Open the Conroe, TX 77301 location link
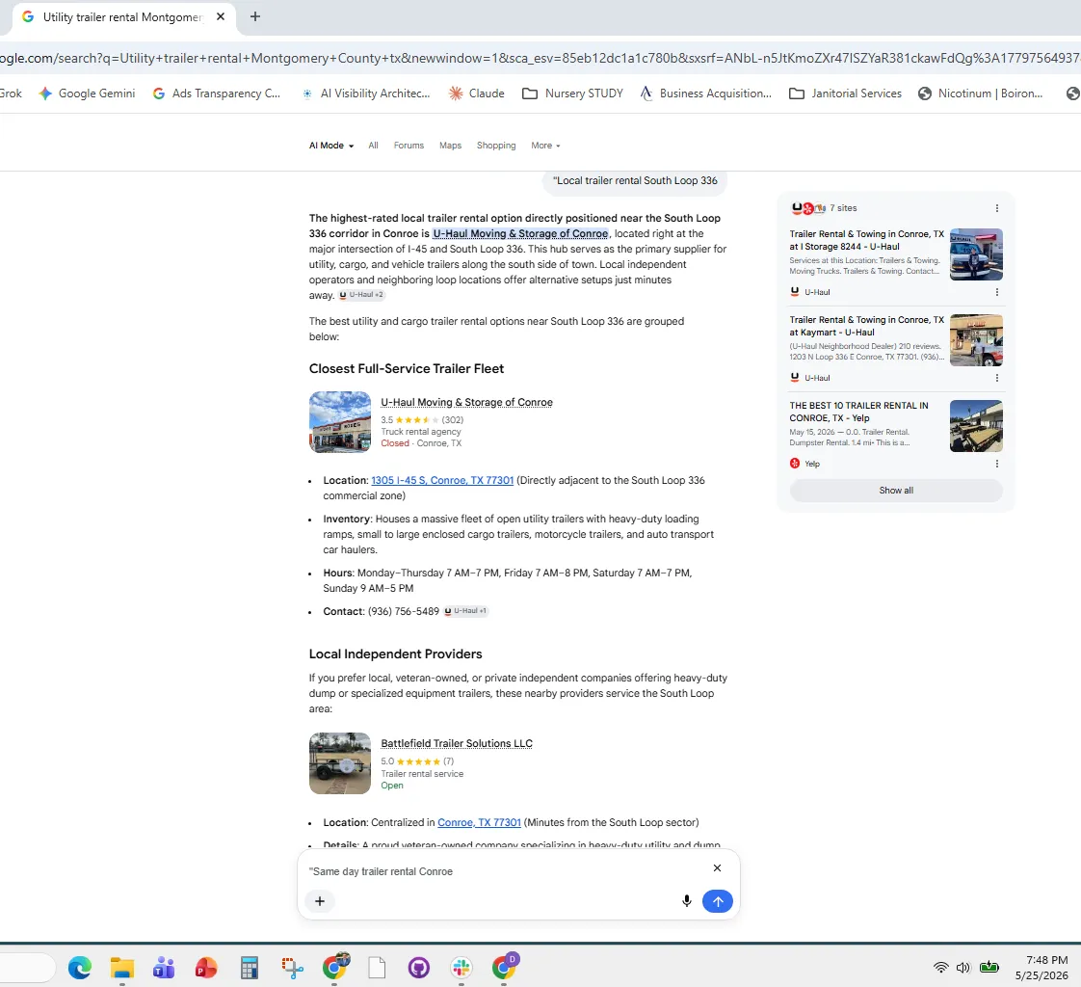 (x=479, y=822)
